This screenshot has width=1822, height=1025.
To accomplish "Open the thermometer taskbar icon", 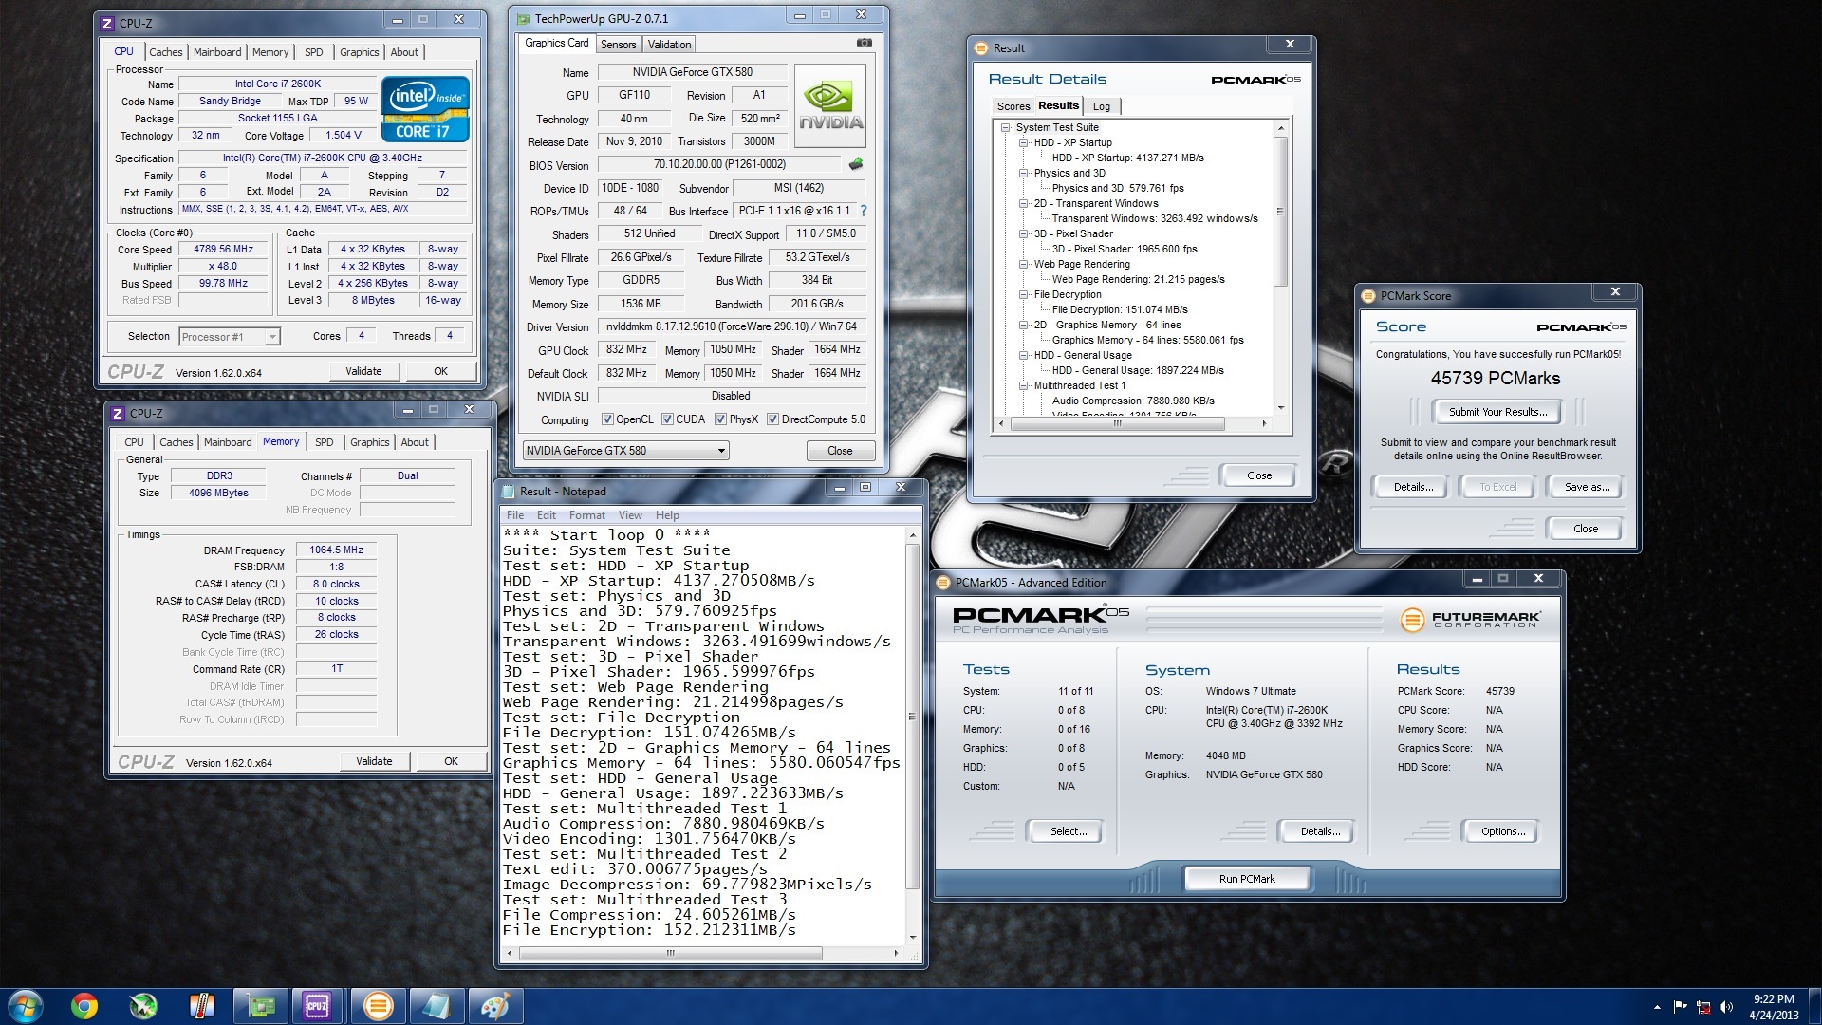I will pyautogui.click(x=201, y=1006).
